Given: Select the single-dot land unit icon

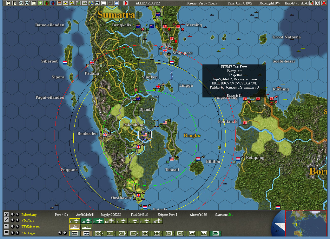Looking at the screenshot, I should tap(110, 234).
